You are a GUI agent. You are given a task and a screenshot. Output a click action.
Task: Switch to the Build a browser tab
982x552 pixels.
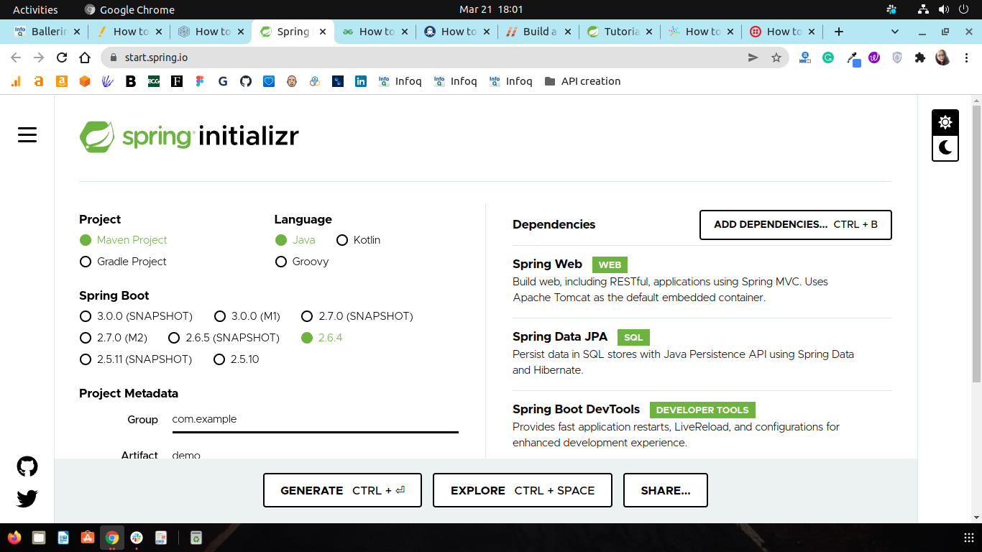click(538, 32)
